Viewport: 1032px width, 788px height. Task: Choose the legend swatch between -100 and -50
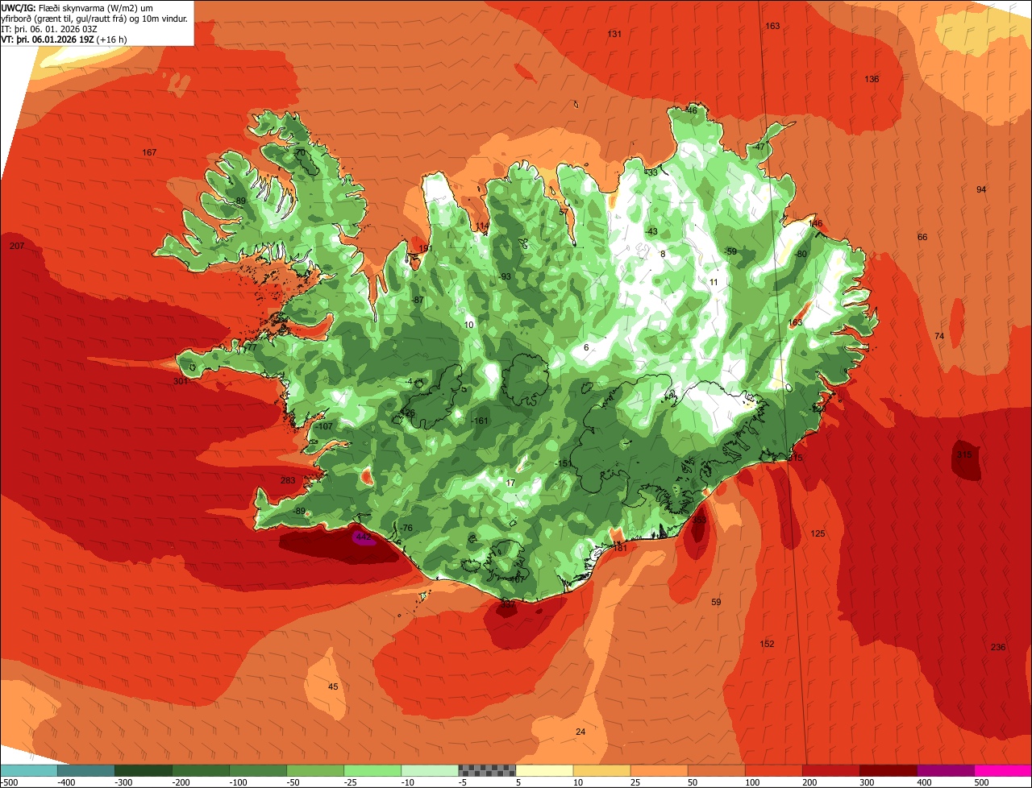pos(258,770)
